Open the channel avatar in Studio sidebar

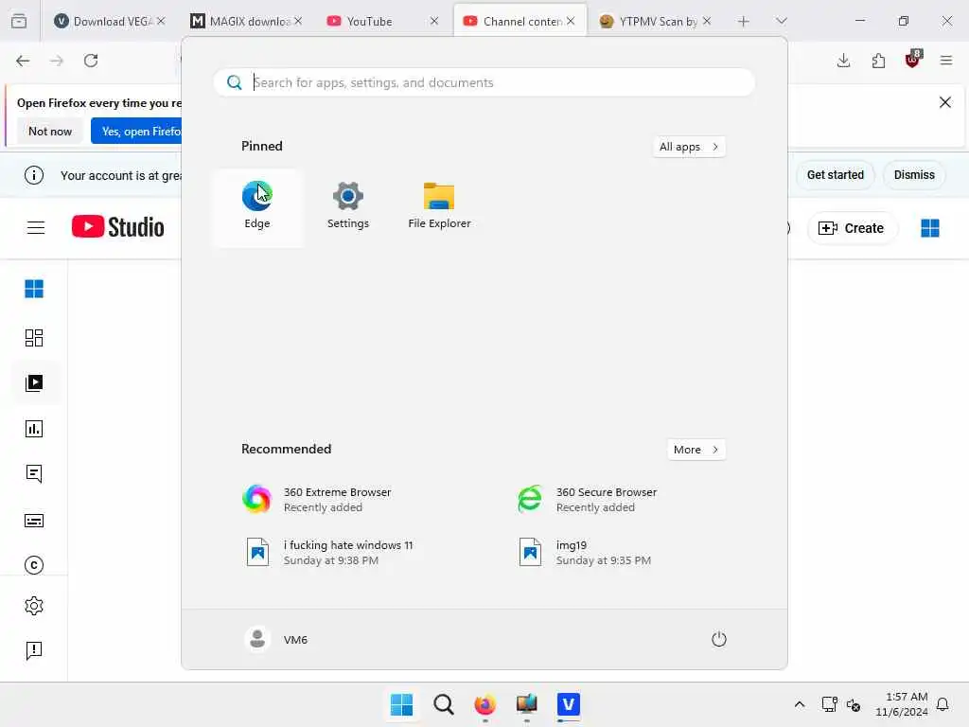(34, 289)
